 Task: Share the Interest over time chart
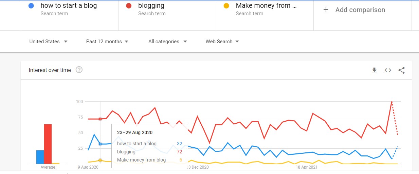[401, 70]
